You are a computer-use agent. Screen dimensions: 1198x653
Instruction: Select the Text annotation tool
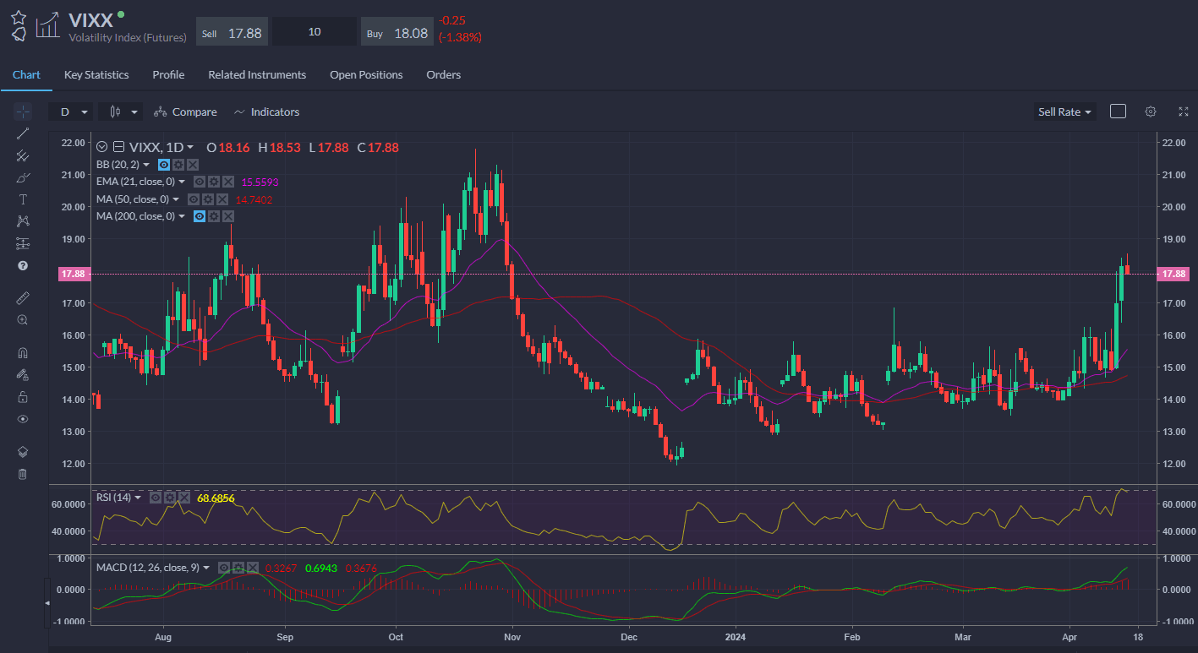tap(23, 199)
